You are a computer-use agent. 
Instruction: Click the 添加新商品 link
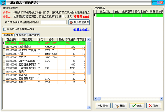click(x=81, y=17)
